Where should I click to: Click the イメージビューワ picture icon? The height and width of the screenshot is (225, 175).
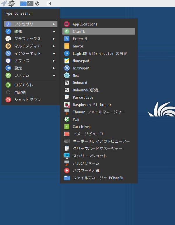pyautogui.click(x=67, y=134)
